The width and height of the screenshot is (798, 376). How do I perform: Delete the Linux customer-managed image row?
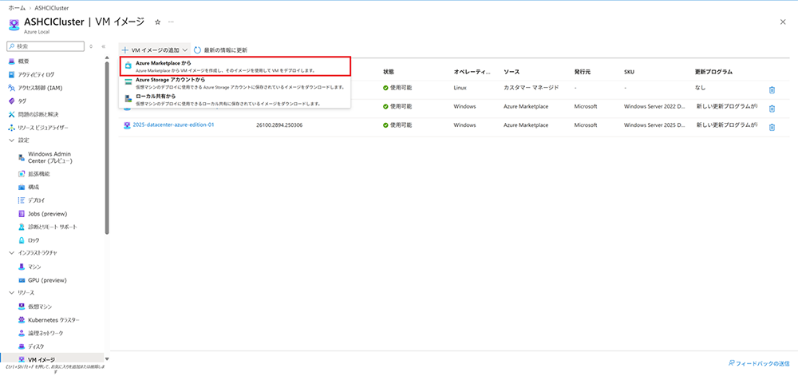tap(772, 90)
